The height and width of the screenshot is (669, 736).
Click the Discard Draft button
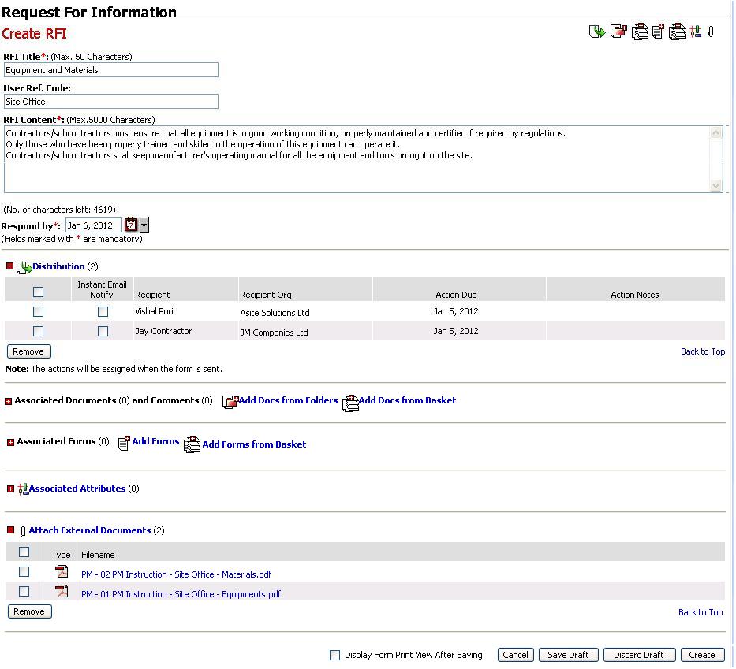[x=639, y=655]
